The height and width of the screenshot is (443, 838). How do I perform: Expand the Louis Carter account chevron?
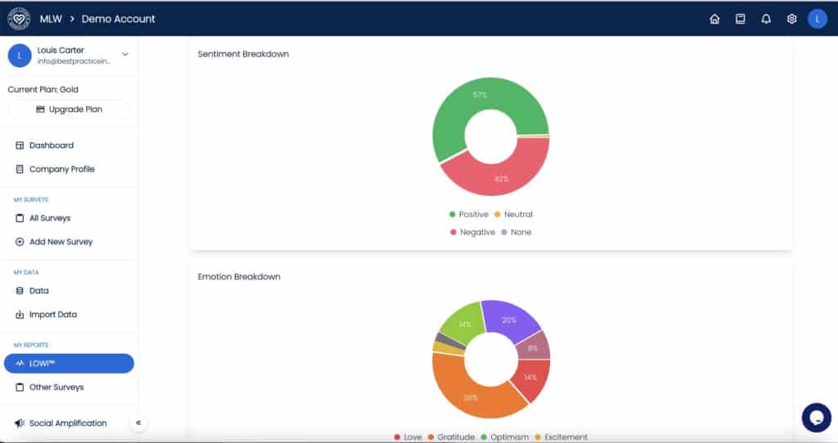(125, 55)
